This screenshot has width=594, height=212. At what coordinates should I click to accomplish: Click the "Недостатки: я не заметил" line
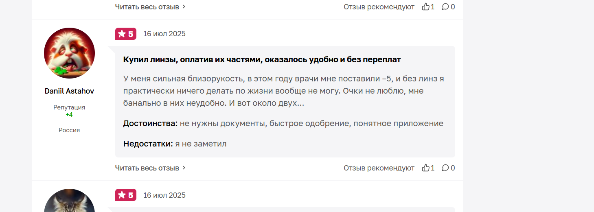175,144
